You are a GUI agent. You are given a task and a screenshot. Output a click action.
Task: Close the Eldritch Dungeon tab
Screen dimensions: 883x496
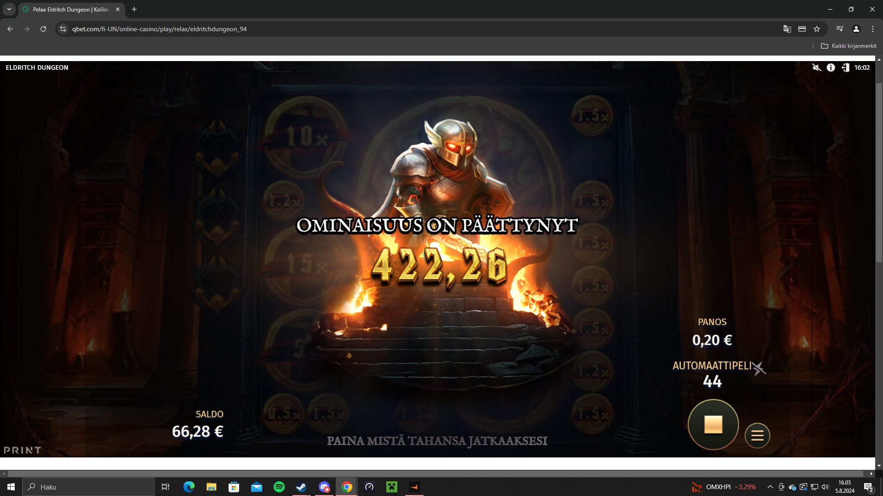118,9
